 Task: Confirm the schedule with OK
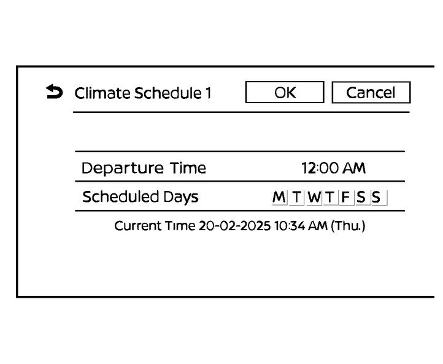284,93
